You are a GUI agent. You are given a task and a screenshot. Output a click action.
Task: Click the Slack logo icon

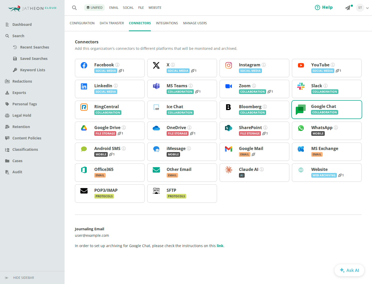301,86
